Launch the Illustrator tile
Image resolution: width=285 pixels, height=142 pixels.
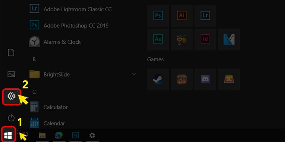tap(182, 16)
